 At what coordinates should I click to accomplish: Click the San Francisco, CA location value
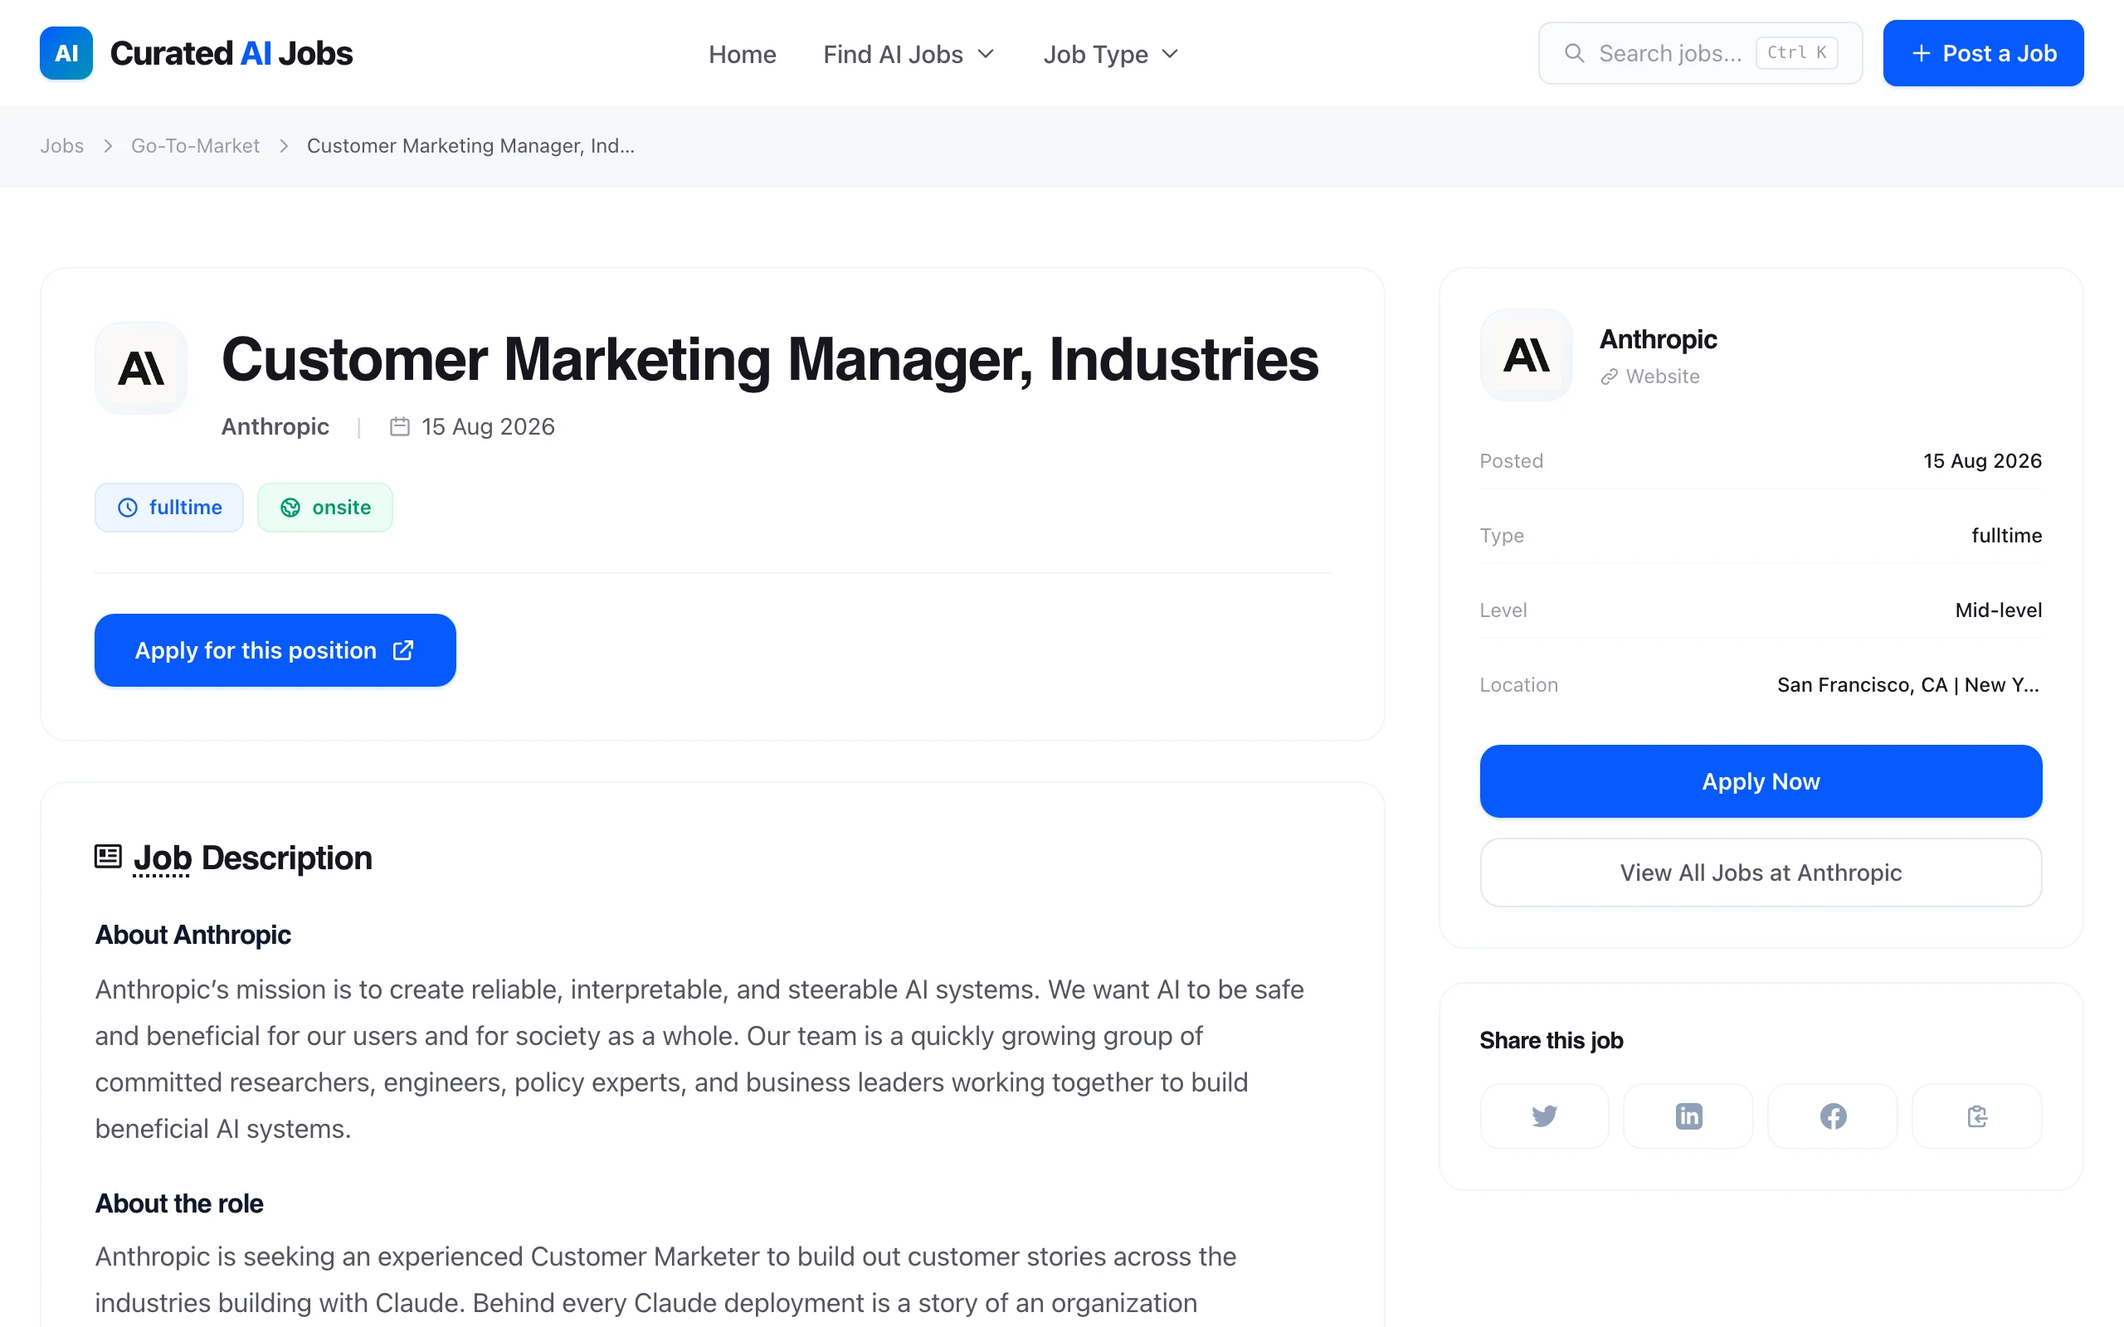[x=1908, y=684]
